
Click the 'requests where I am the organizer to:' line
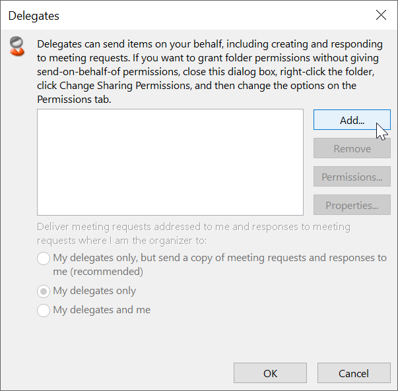(122, 241)
